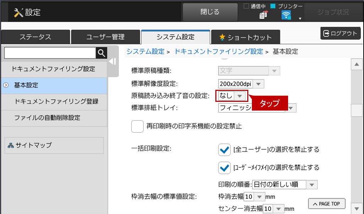Open the printer Wi-Fi status icon

[286, 15]
